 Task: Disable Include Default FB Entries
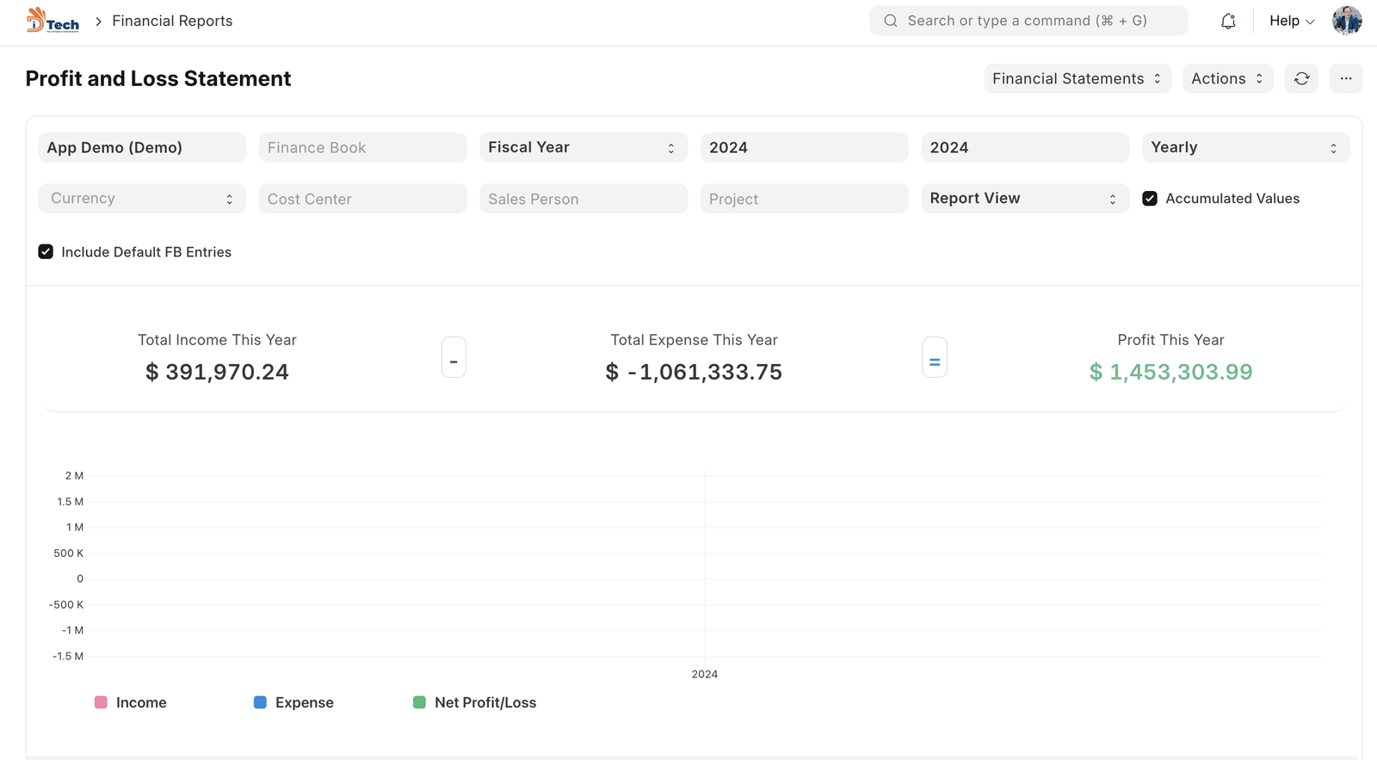point(46,252)
